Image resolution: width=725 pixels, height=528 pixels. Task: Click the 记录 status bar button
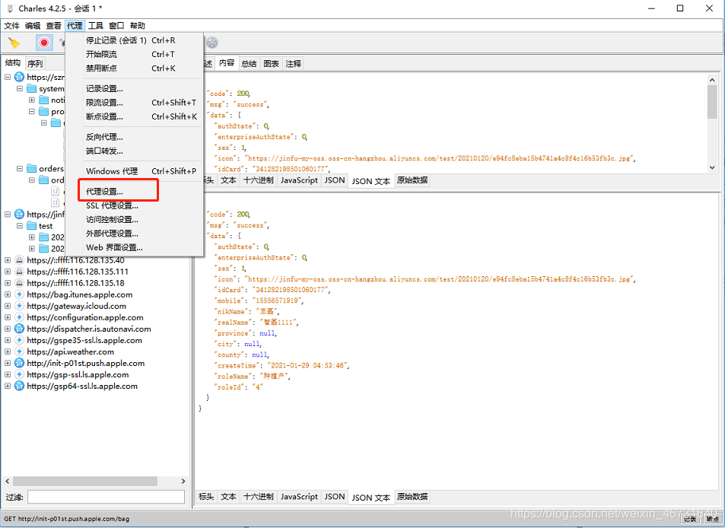tap(690, 519)
